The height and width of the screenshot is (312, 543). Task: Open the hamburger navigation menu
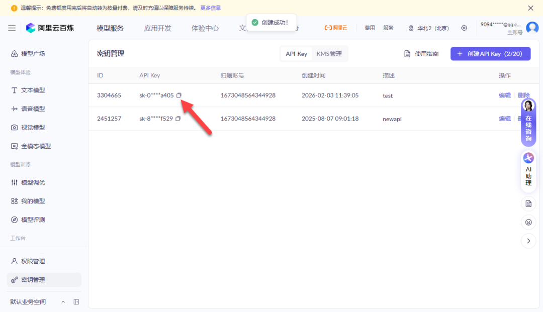12,28
